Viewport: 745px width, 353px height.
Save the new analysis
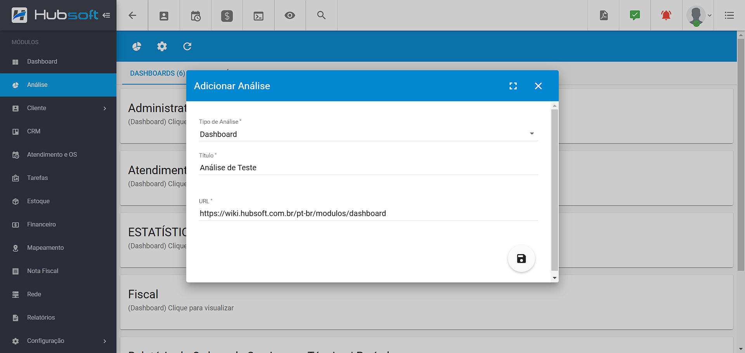(x=521, y=258)
